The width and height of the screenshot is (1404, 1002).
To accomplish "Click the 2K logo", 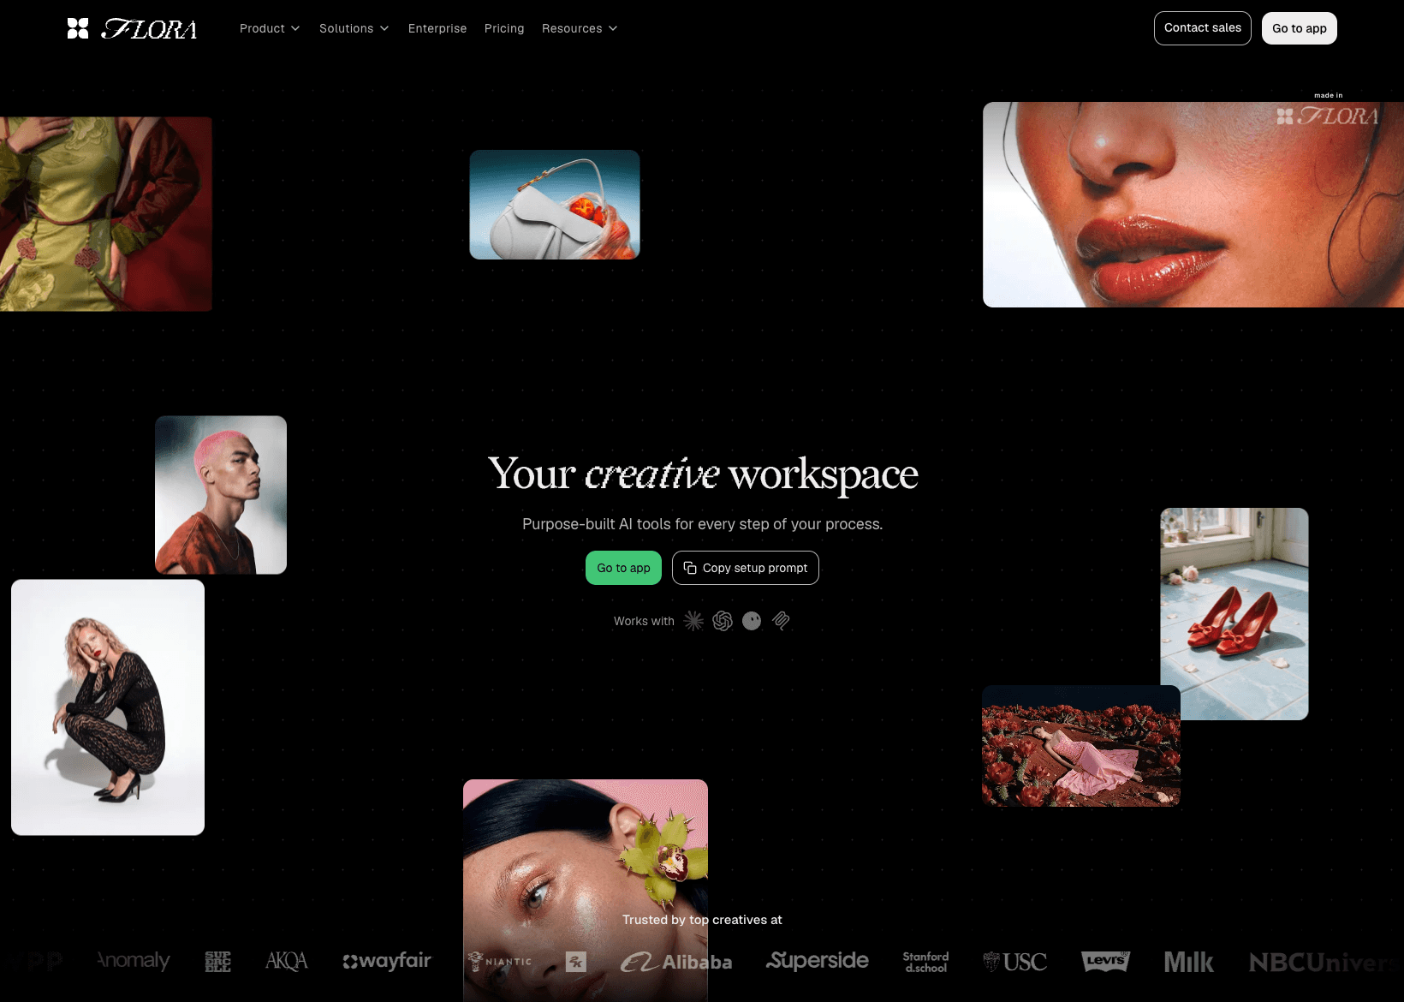I will (x=576, y=962).
